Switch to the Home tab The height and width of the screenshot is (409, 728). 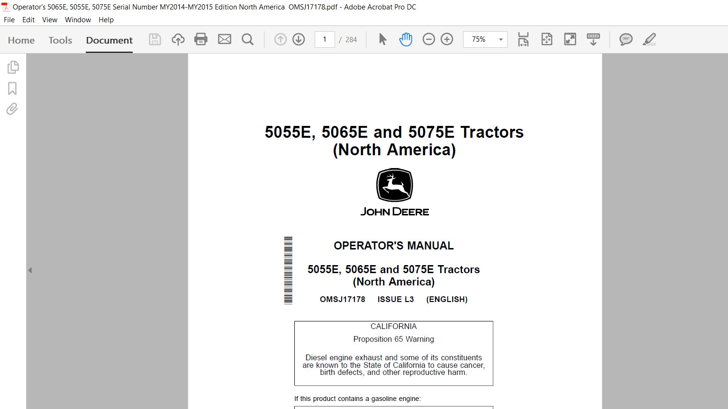pyautogui.click(x=21, y=40)
